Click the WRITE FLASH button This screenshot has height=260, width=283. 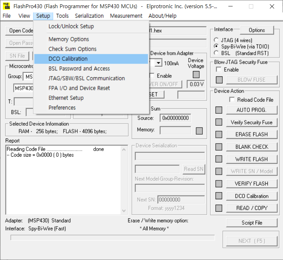coord(251,159)
